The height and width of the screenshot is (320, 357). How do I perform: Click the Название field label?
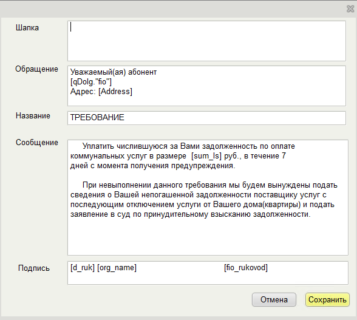coord(33,116)
